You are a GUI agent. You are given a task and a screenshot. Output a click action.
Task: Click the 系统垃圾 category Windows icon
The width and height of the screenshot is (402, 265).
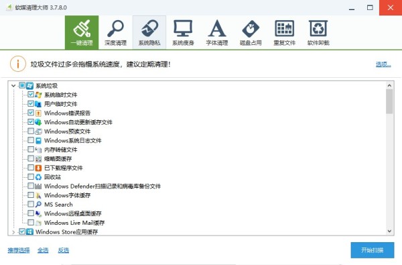tap(29, 85)
